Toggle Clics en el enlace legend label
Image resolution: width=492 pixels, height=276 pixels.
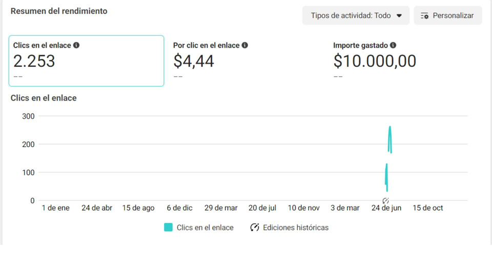(x=205, y=227)
